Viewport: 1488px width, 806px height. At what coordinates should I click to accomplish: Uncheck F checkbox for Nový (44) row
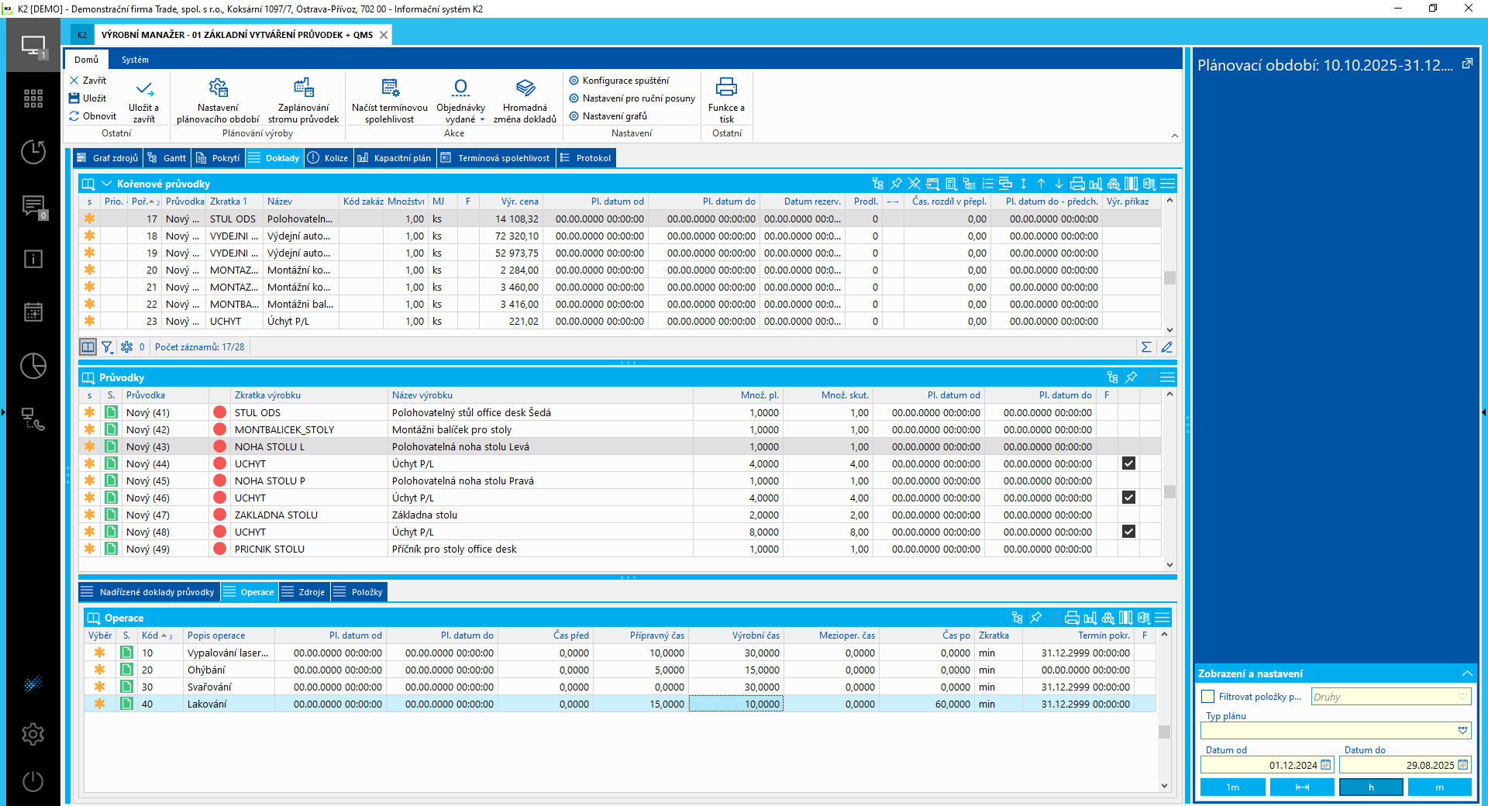pos(1128,463)
